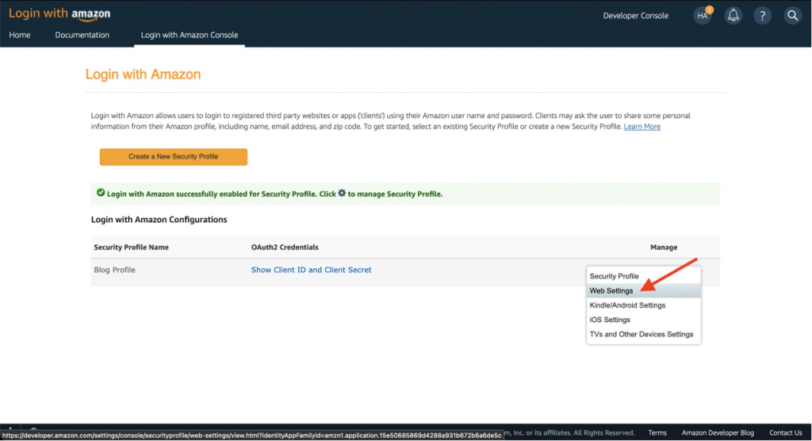812x441 pixels.
Task: Click the Blog Profile name cell
Action: point(114,270)
